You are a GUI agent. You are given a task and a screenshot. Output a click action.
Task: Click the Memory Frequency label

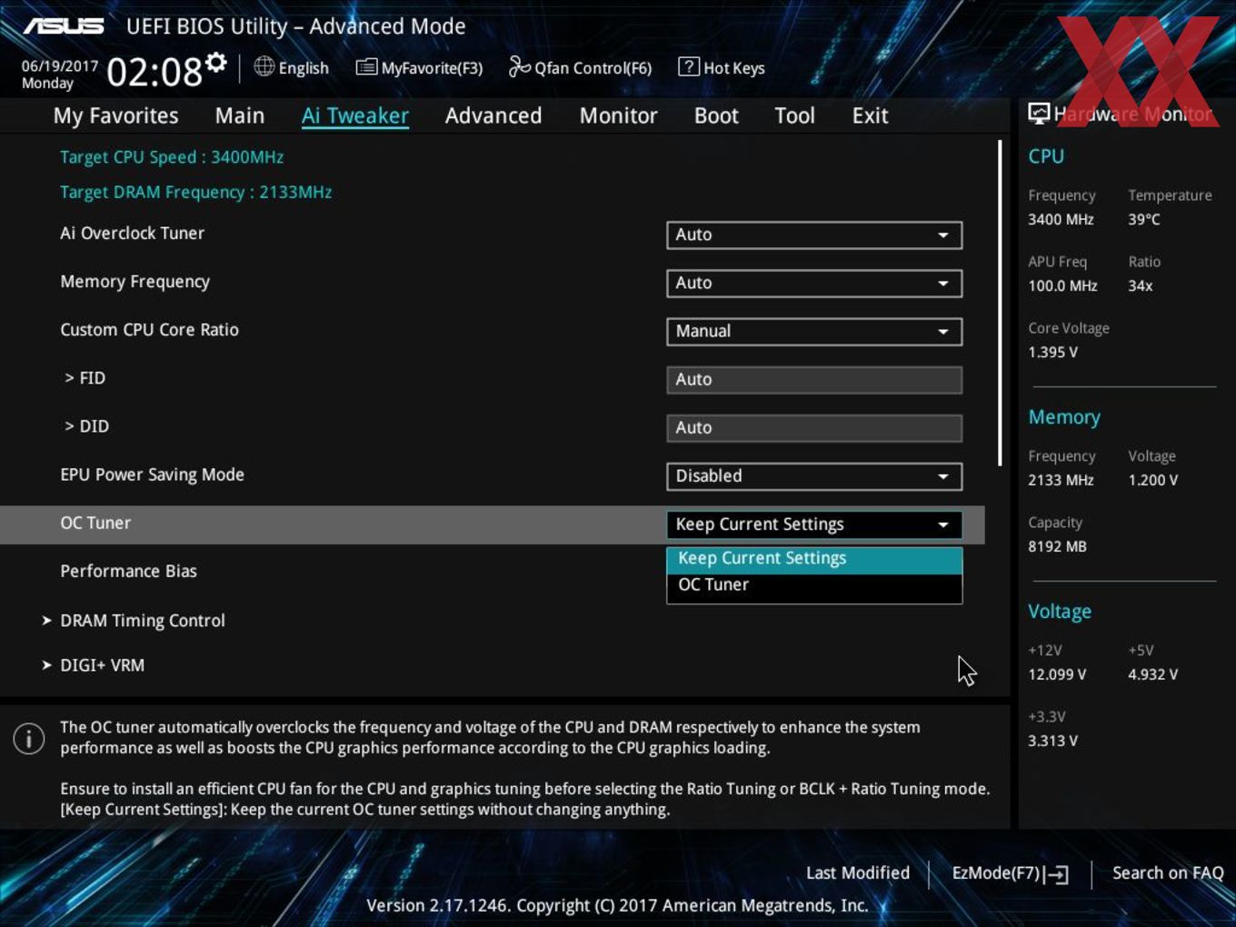click(135, 282)
